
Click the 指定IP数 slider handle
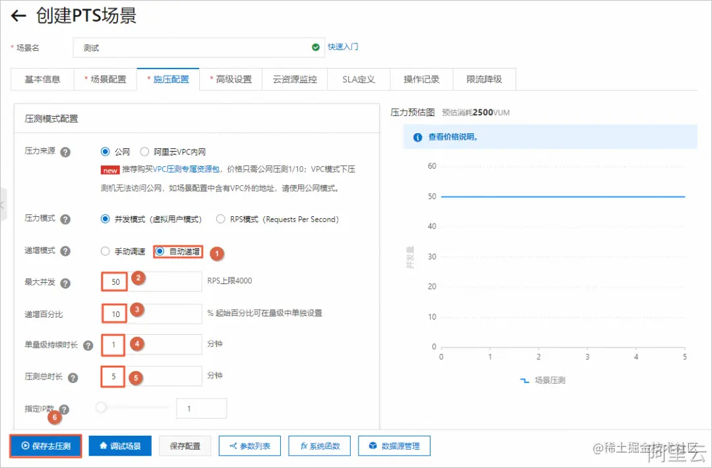click(x=101, y=407)
